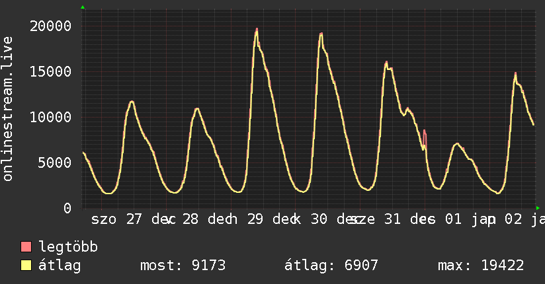Click the 5000 y-axis label
The image size is (545, 284).
click(x=55, y=162)
